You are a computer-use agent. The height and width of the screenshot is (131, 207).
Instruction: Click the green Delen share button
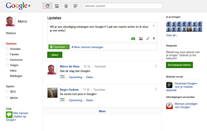(x=54, y=55)
